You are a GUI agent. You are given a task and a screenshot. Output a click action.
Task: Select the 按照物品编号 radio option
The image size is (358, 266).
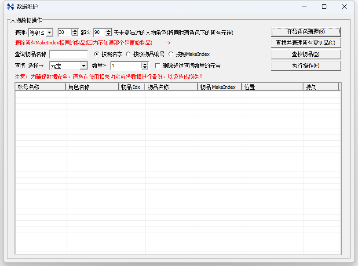(x=128, y=55)
